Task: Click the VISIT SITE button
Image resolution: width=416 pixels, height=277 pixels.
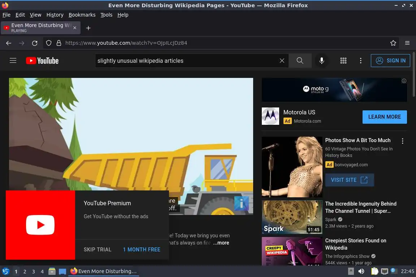Action: coord(350,180)
